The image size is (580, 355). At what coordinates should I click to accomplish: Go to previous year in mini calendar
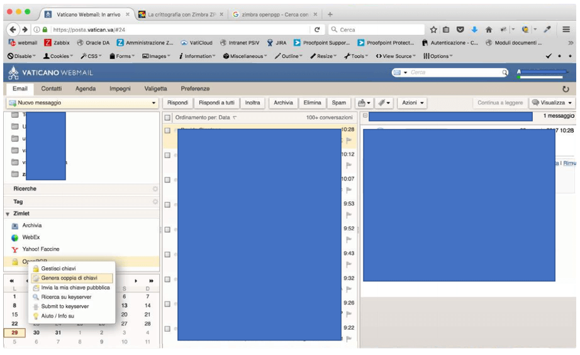point(11,281)
